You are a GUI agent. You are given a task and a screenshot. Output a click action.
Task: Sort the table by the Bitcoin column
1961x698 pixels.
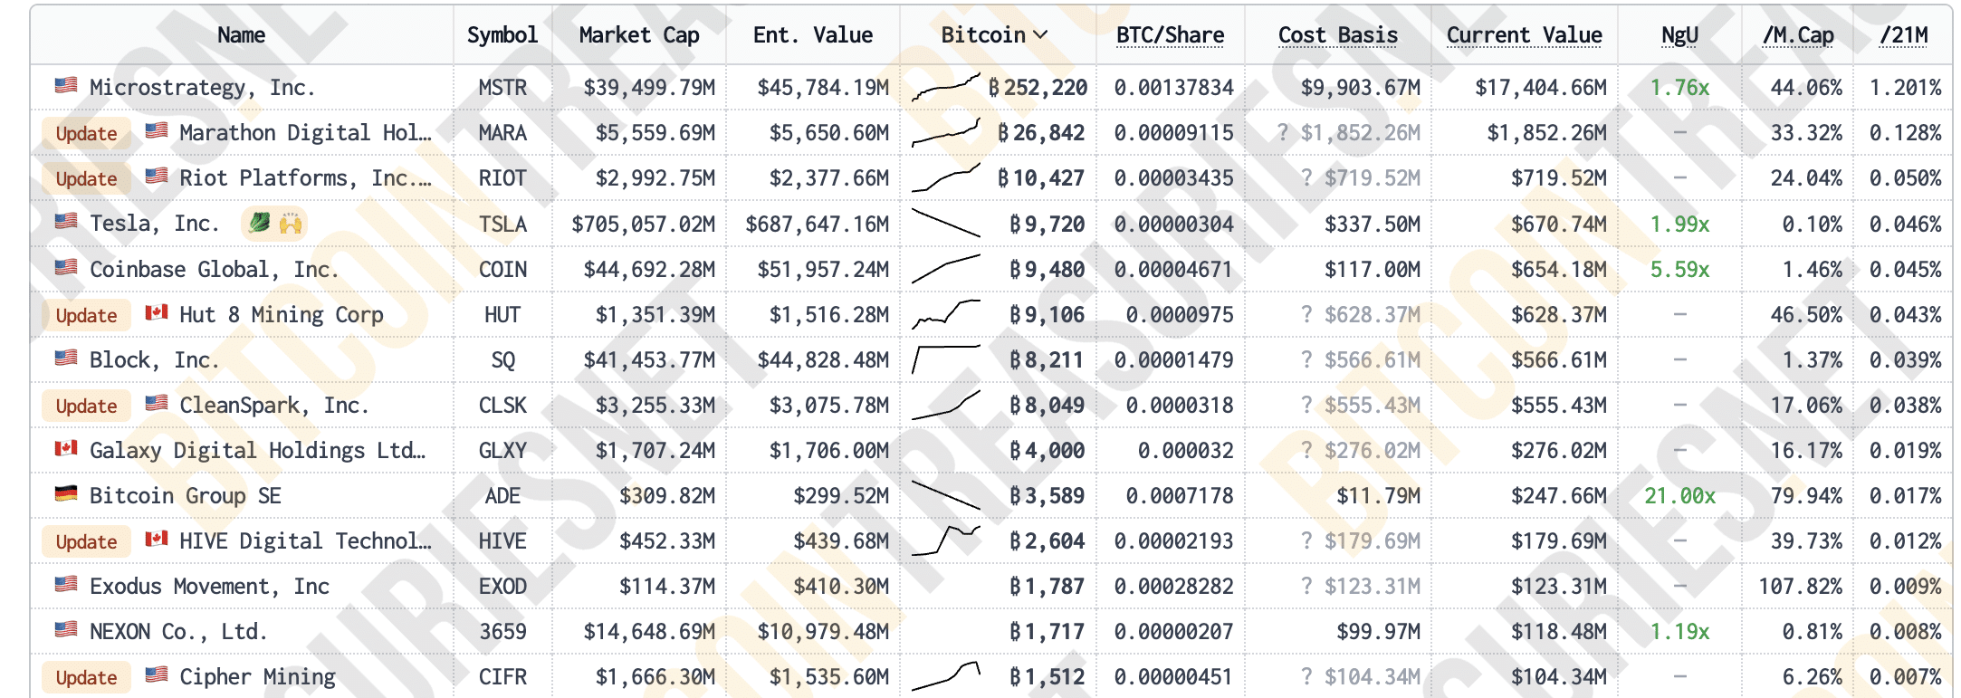point(994,35)
